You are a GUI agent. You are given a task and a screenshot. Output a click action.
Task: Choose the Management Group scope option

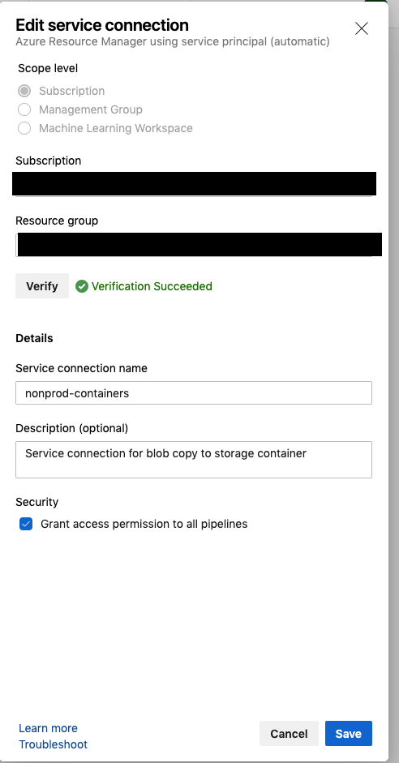24,109
